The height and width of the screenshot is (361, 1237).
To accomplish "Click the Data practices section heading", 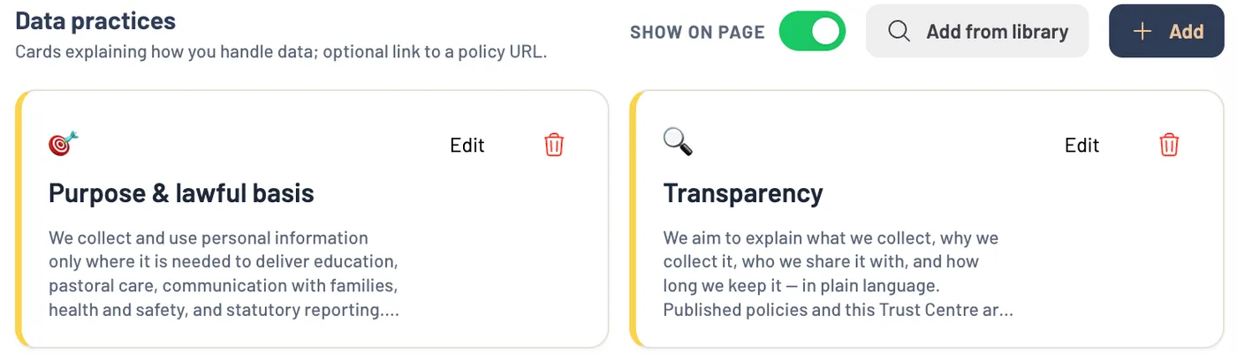I will click(95, 21).
